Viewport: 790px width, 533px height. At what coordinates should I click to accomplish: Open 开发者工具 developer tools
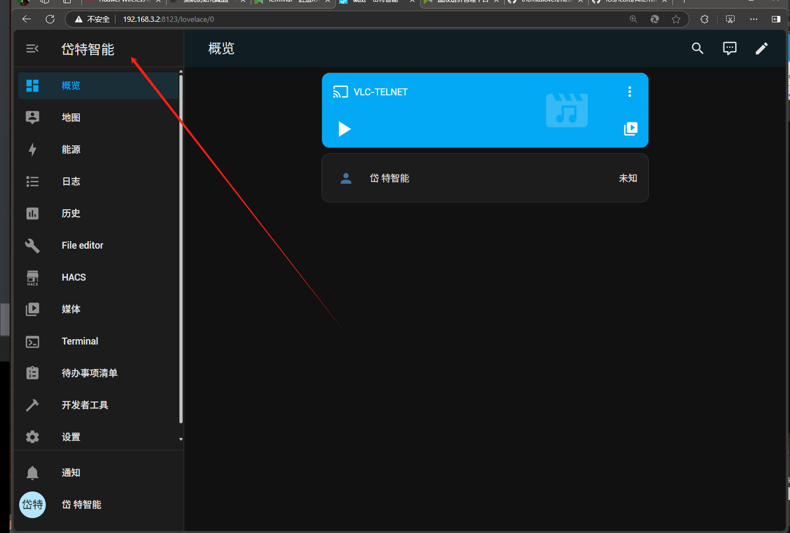[85, 405]
